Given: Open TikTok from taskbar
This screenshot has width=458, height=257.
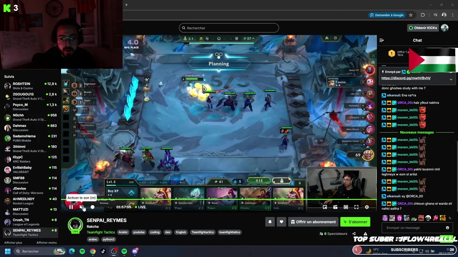Looking at the screenshot, I should coord(103,251).
